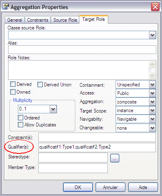Enable the Derived checkbox
Viewport: 162px width, 196px height.
(13, 84)
